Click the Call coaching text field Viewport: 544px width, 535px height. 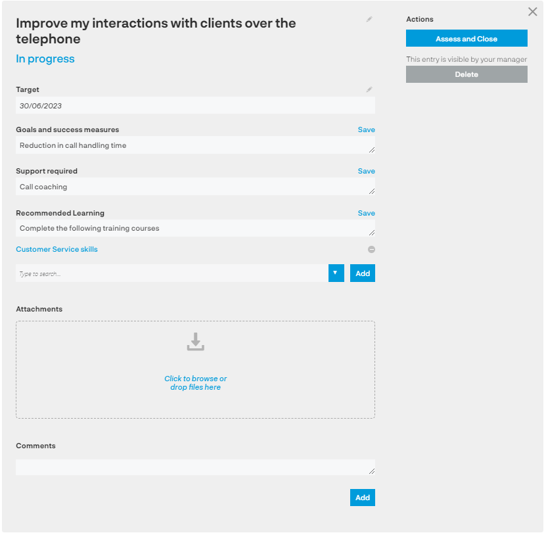tap(195, 187)
